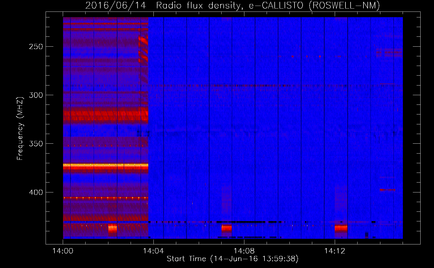Click the 250 frequency tick label
Screen dimensions: 434x268
36,47
